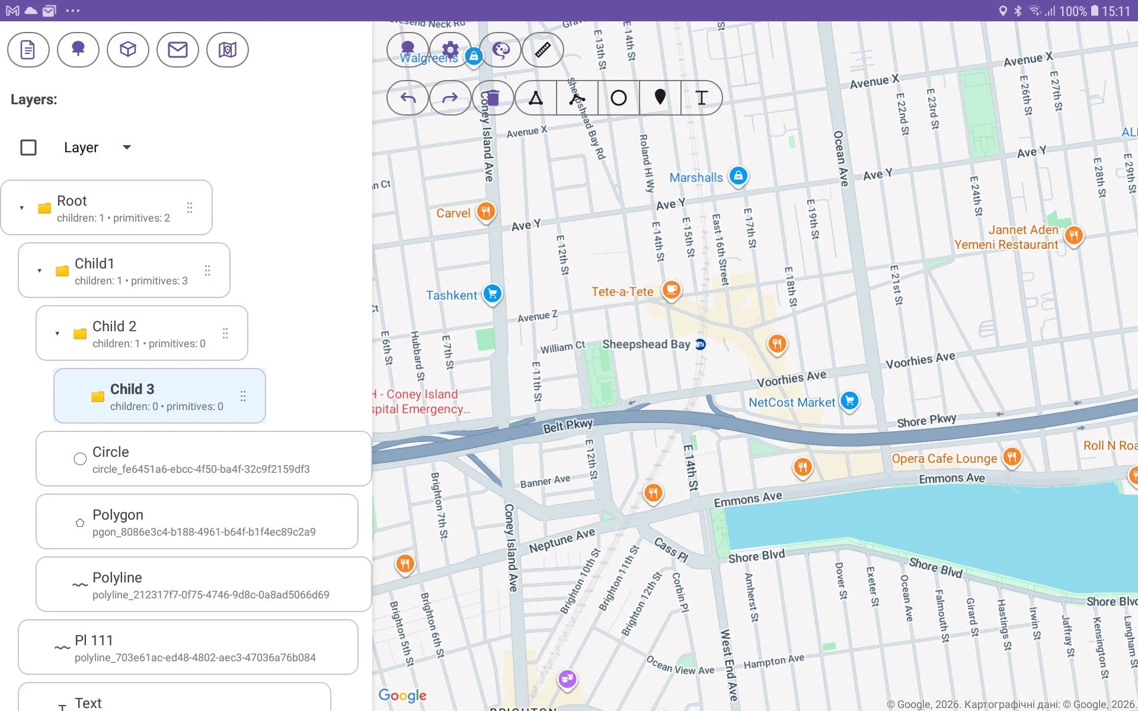1138x711 pixels.
Task: Click "children: 1 • primitives: 2" under Root
Action: point(113,218)
